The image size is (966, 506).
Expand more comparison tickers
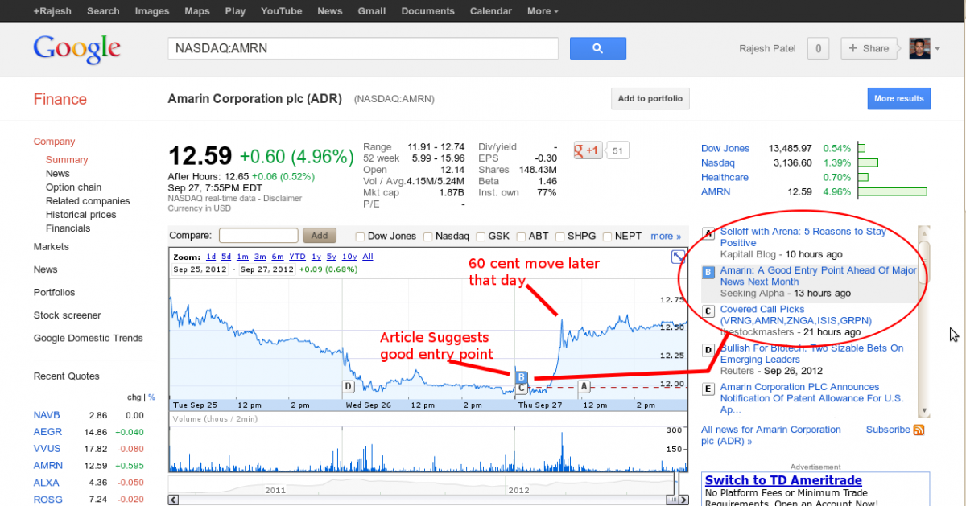666,237
